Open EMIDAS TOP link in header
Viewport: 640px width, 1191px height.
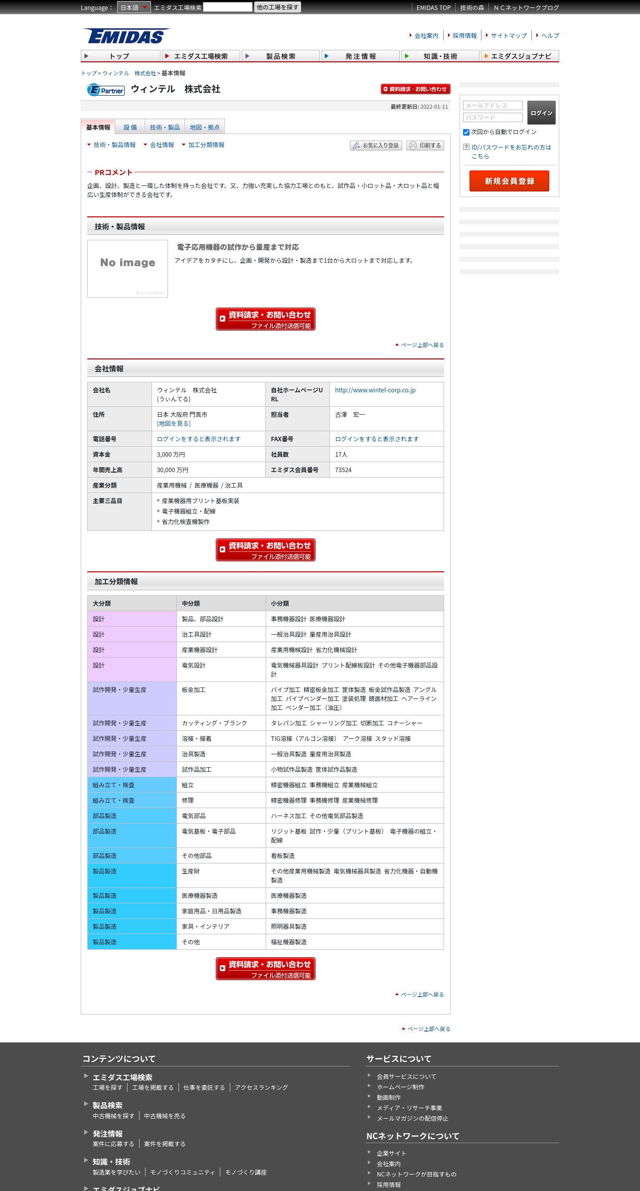tap(434, 7)
